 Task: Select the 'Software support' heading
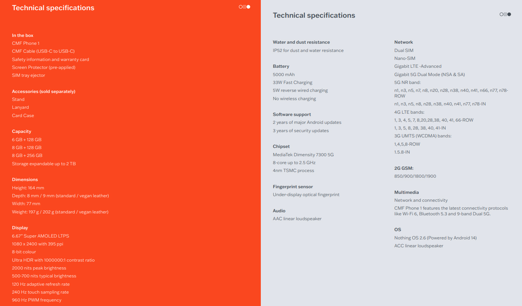pyautogui.click(x=292, y=114)
